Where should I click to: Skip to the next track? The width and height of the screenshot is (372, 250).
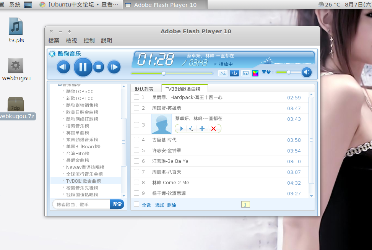[114, 67]
